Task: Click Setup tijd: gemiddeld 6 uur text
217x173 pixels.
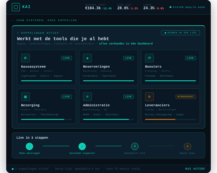Action: coord(77,169)
